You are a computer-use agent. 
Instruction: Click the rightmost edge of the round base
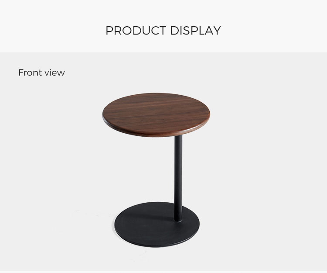[198, 224]
